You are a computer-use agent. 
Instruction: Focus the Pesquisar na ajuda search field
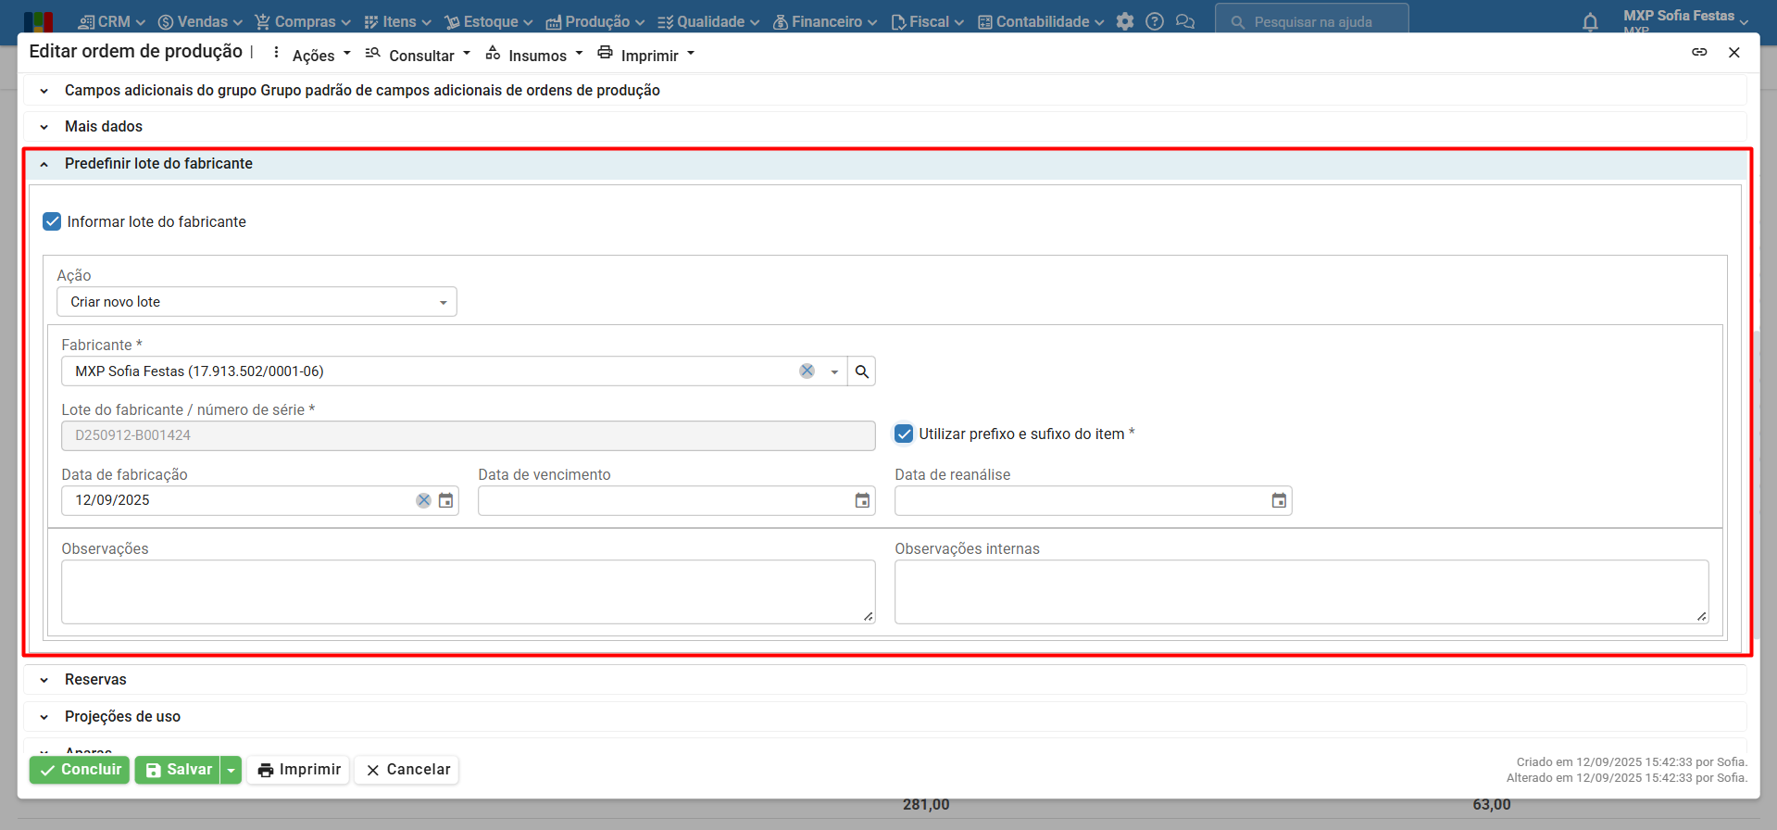pos(1312,21)
